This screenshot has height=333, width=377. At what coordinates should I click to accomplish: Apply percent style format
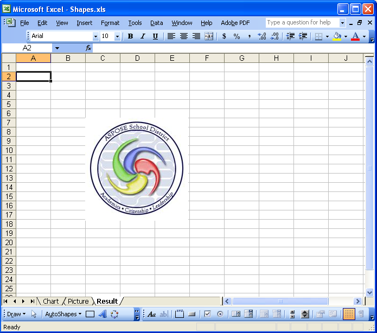[x=237, y=36]
